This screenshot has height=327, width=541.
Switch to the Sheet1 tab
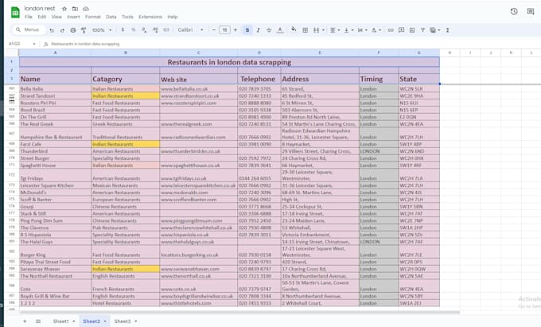61,321
